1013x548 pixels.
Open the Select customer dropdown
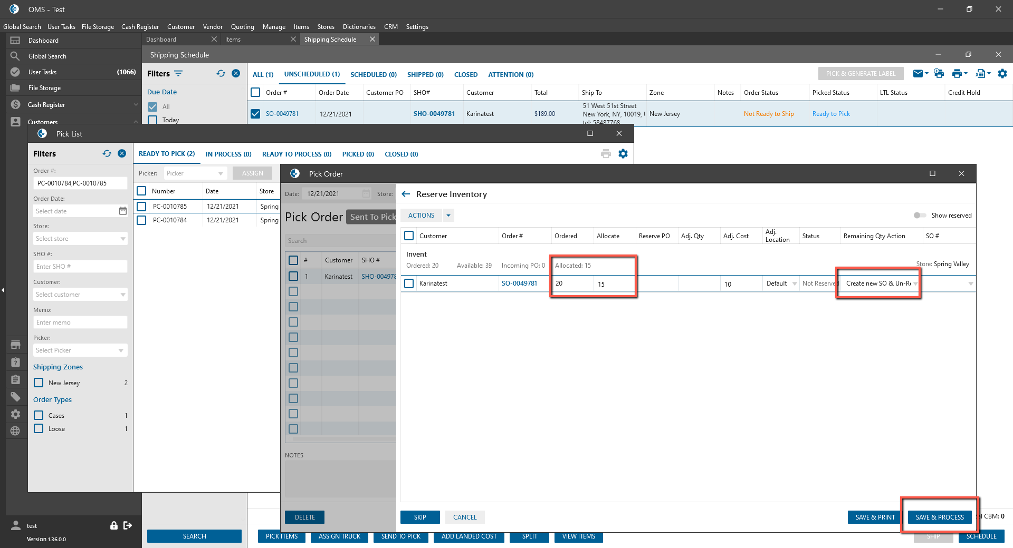(80, 295)
